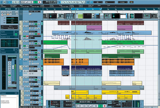Open the Locate dropdown in marker track
The image size is (160, 108).
point(31,12)
